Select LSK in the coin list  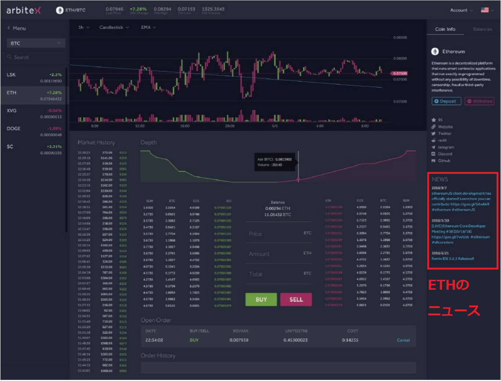point(34,77)
